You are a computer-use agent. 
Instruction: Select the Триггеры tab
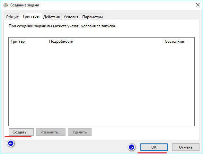[31, 17]
